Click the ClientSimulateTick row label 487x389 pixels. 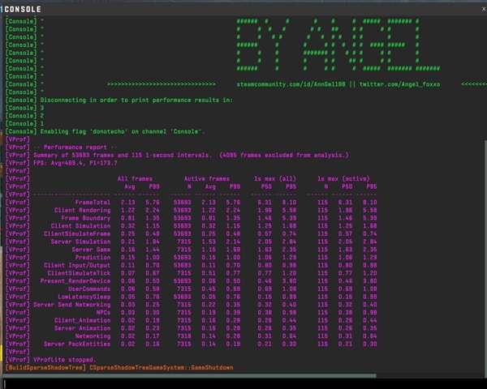79,273
